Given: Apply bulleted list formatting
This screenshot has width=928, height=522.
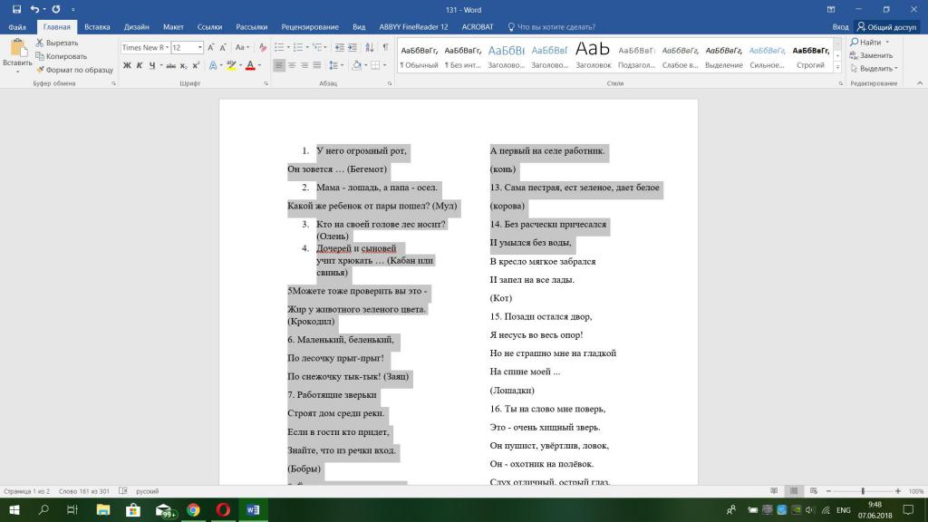Looking at the screenshot, I should [x=279, y=47].
